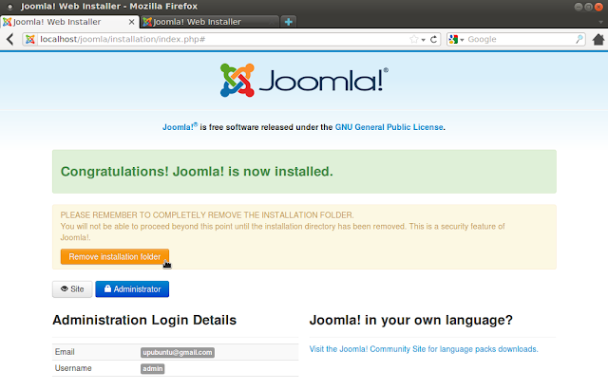Open the bookmark star dropdown arrow

(x=424, y=40)
